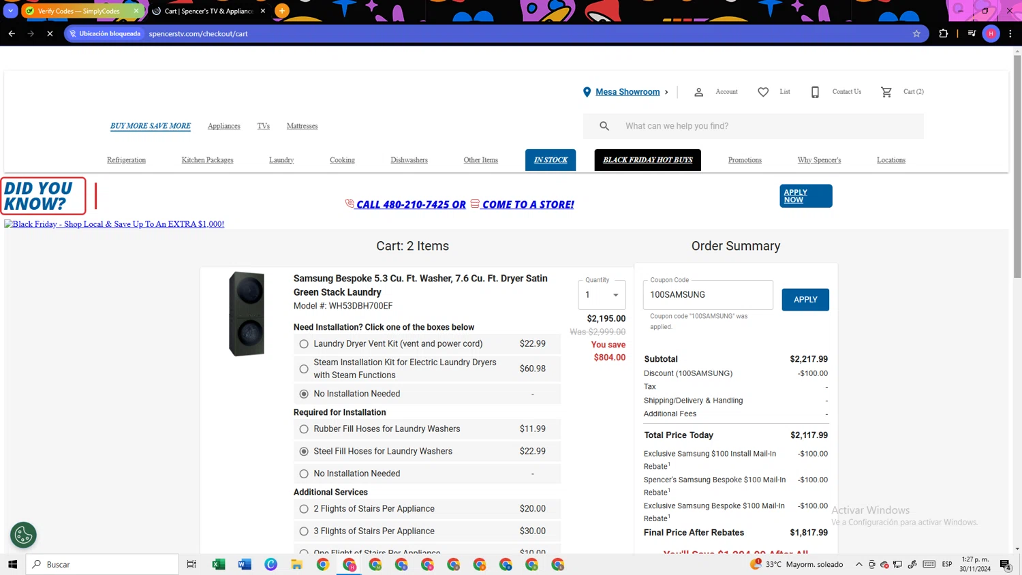
Task: Click the APPLY NOW button
Action: point(806,196)
